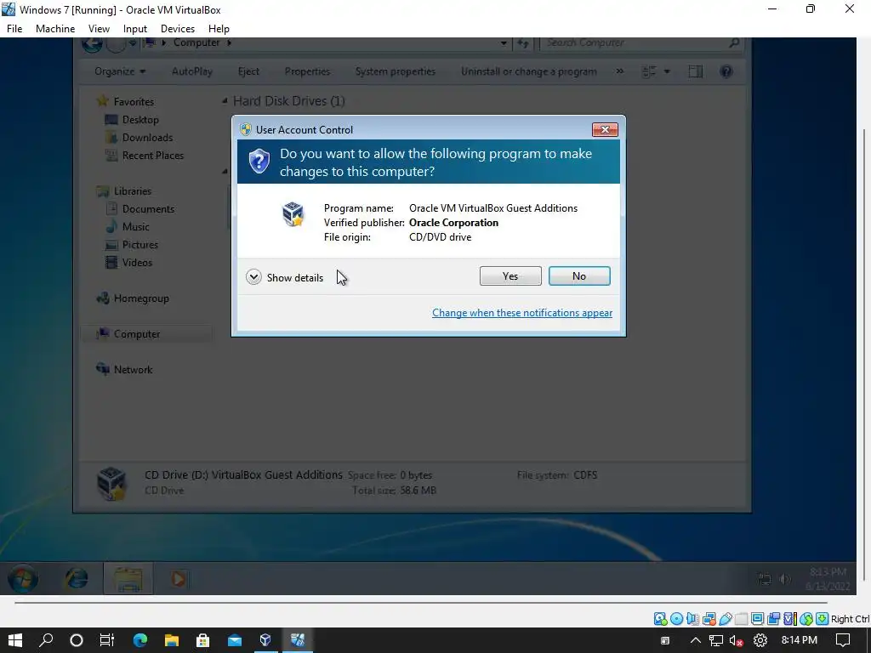Viewport: 871px width, 653px height.
Task: Open Change when these notifications appear link
Action: coord(522,313)
